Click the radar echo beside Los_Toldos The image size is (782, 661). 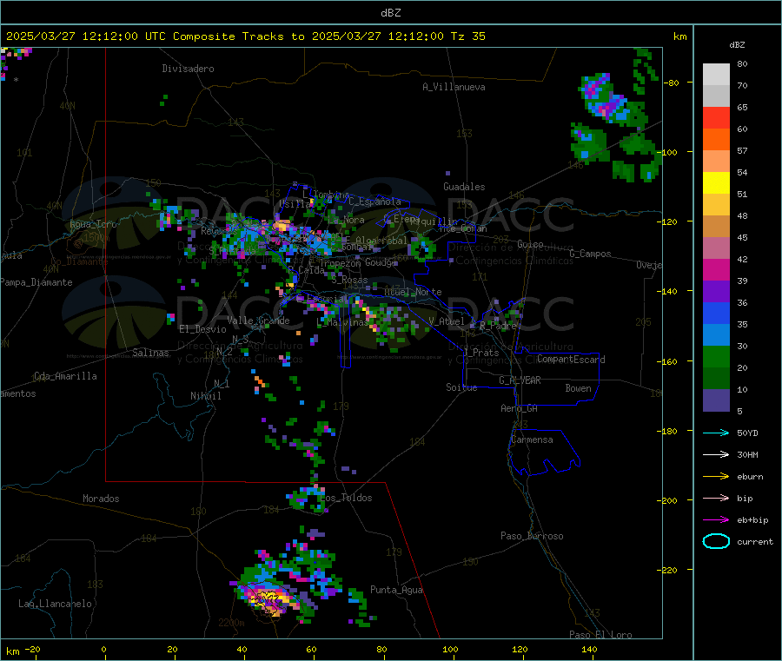(x=307, y=499)
